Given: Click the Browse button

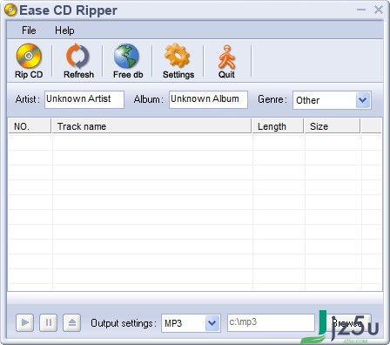Looking at the screenshot, I should pyautogui.click(x=349, y=322).
